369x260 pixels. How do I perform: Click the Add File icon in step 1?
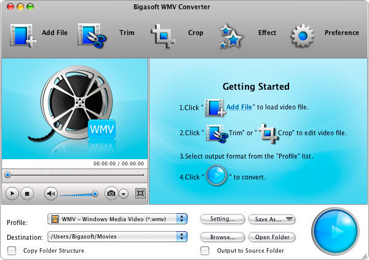click(215, 108)
